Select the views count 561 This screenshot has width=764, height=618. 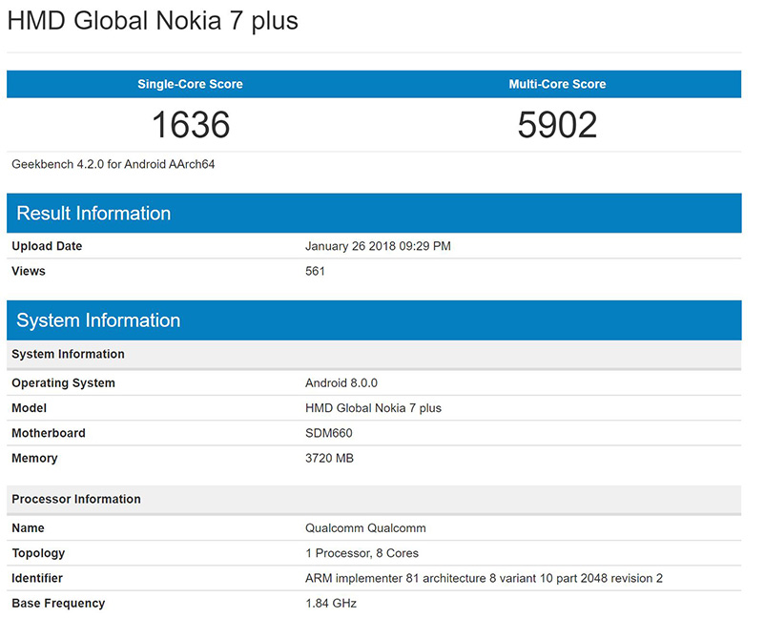[x=315, y=271]
